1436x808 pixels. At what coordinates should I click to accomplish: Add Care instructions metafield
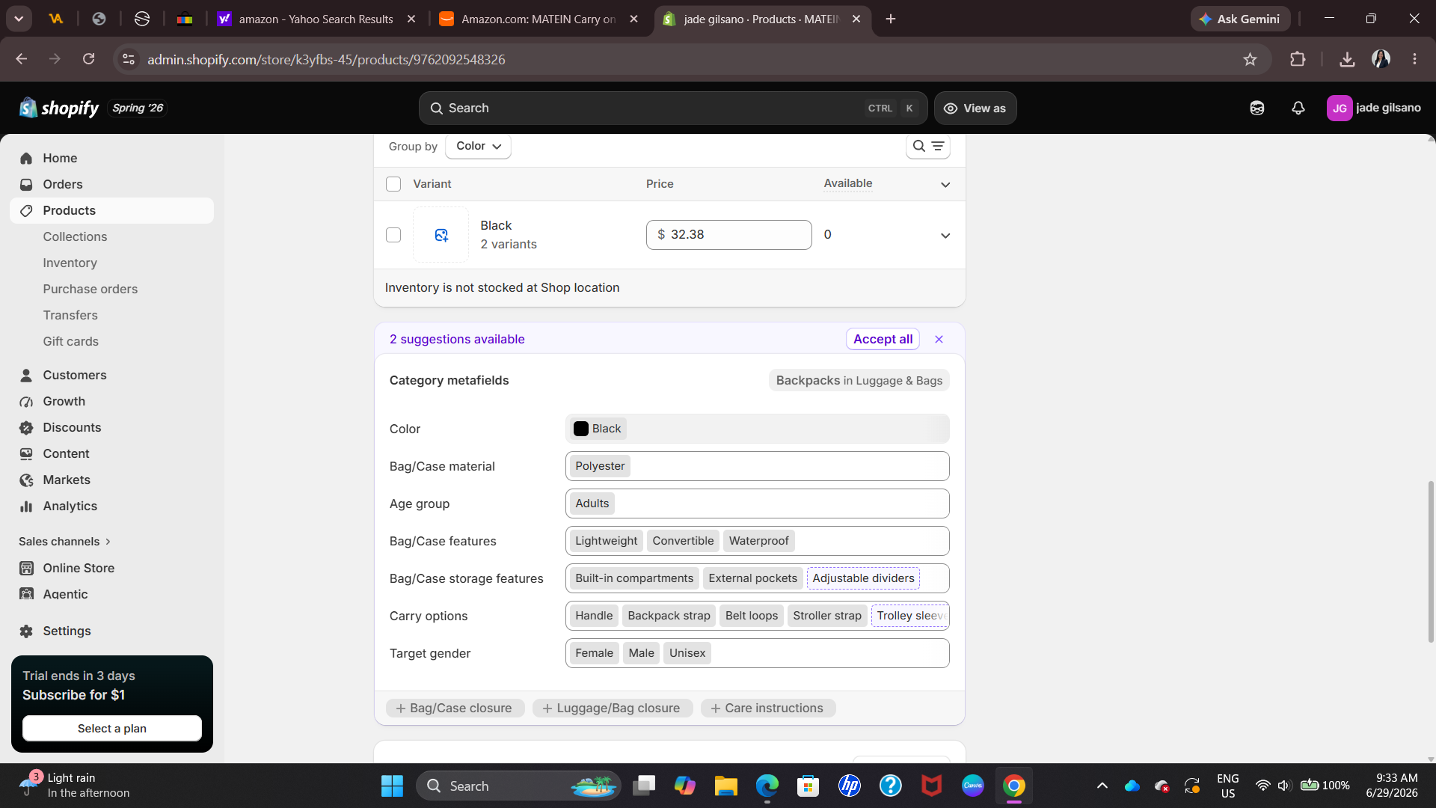(x=767, y=708)
